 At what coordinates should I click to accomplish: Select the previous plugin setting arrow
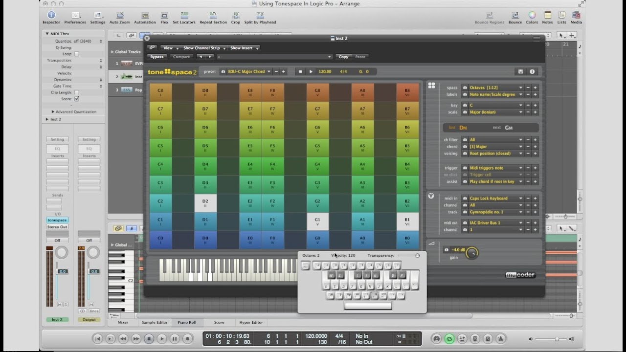(200, 57)
